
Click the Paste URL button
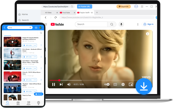tap(85, 7)
